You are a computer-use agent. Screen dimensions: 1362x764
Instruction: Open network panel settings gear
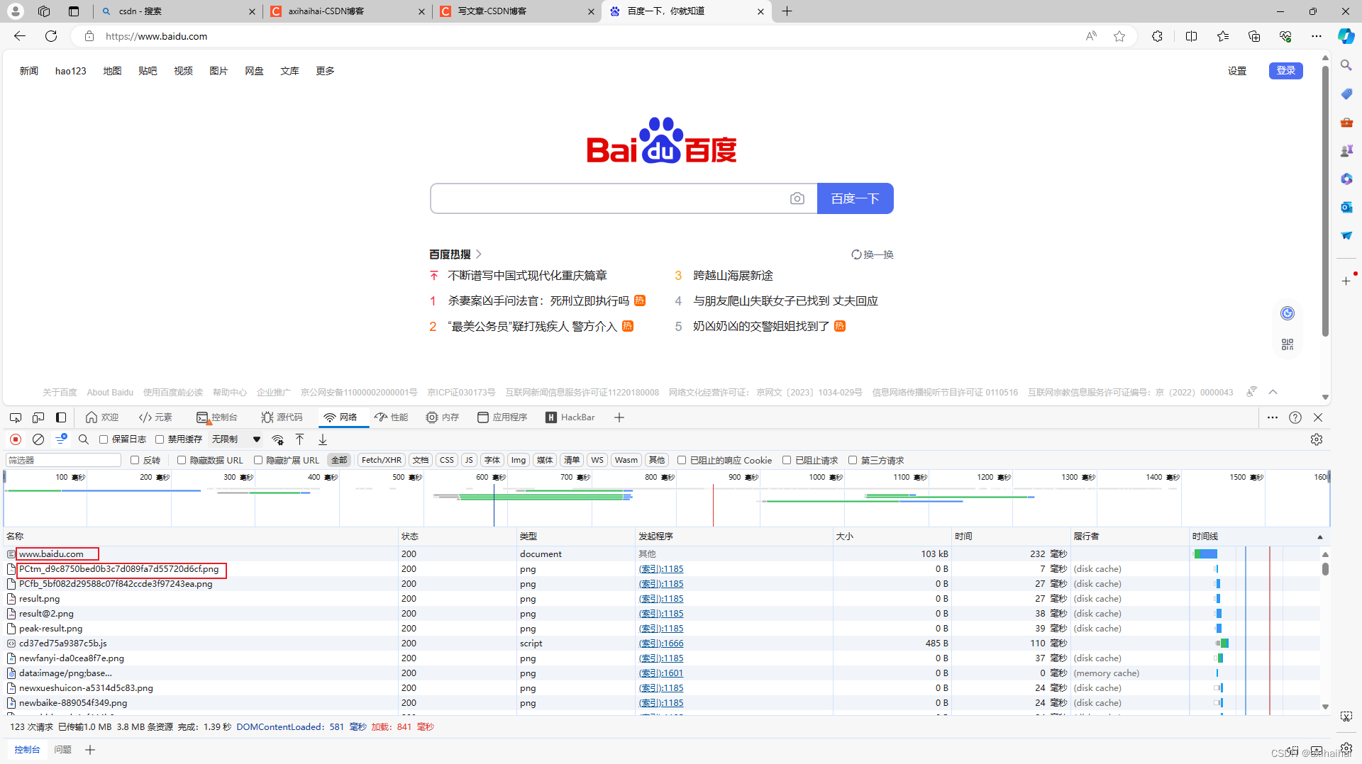click(1317, 439)
